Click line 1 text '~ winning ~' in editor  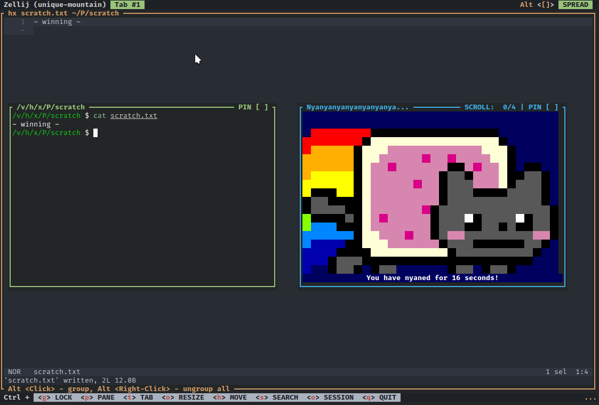point(57,22)
